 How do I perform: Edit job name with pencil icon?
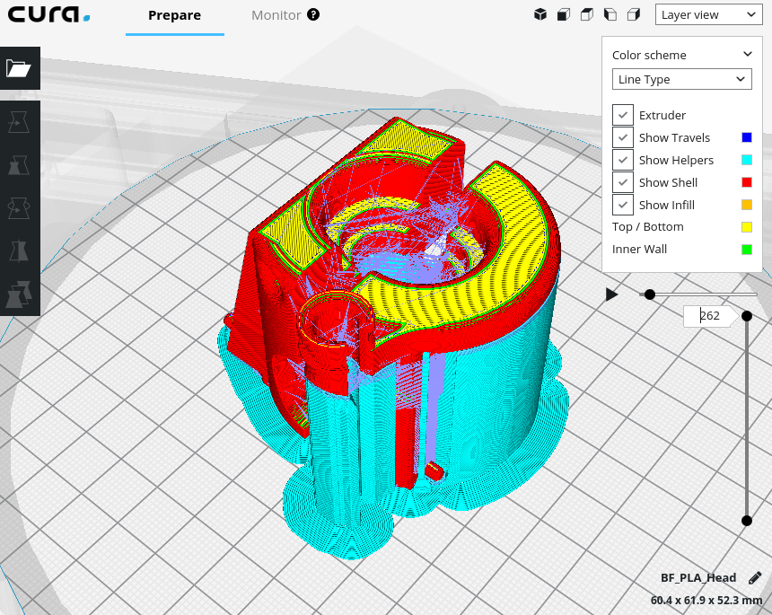[x=755, y=578]
